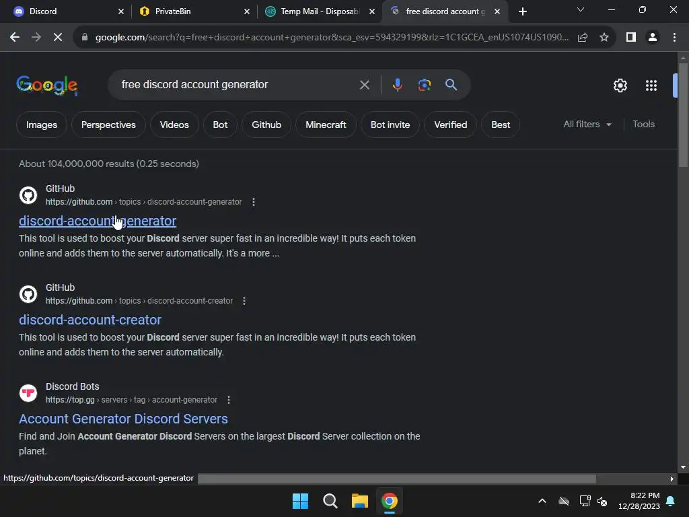Open the Google apps grid

click(651, 85)
